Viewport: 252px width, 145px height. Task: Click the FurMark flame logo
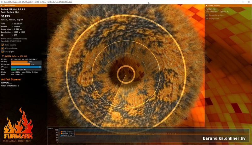18,123
